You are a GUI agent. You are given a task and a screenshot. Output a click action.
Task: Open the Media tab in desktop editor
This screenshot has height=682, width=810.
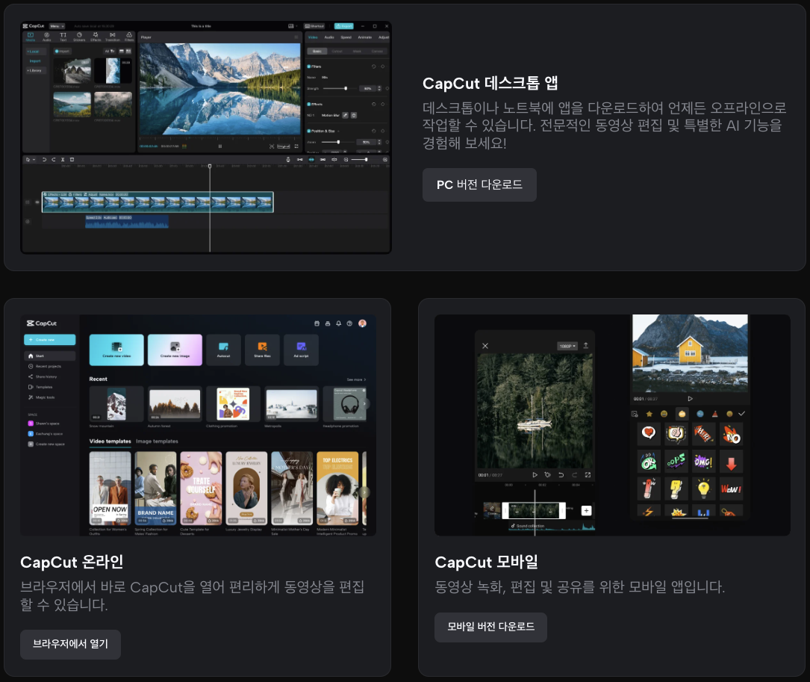point(31,37)
